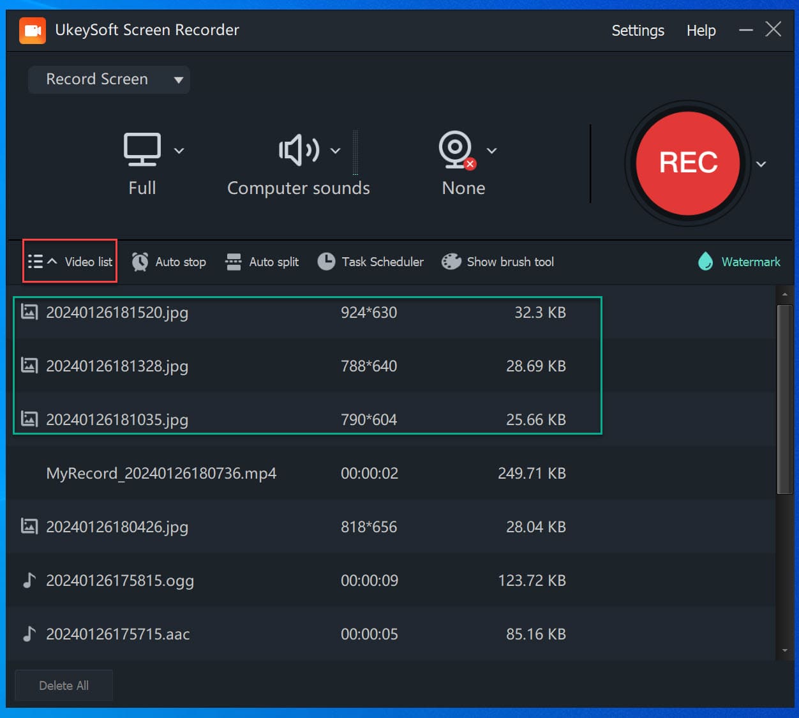Open the Help menu

tap(701, 31)
